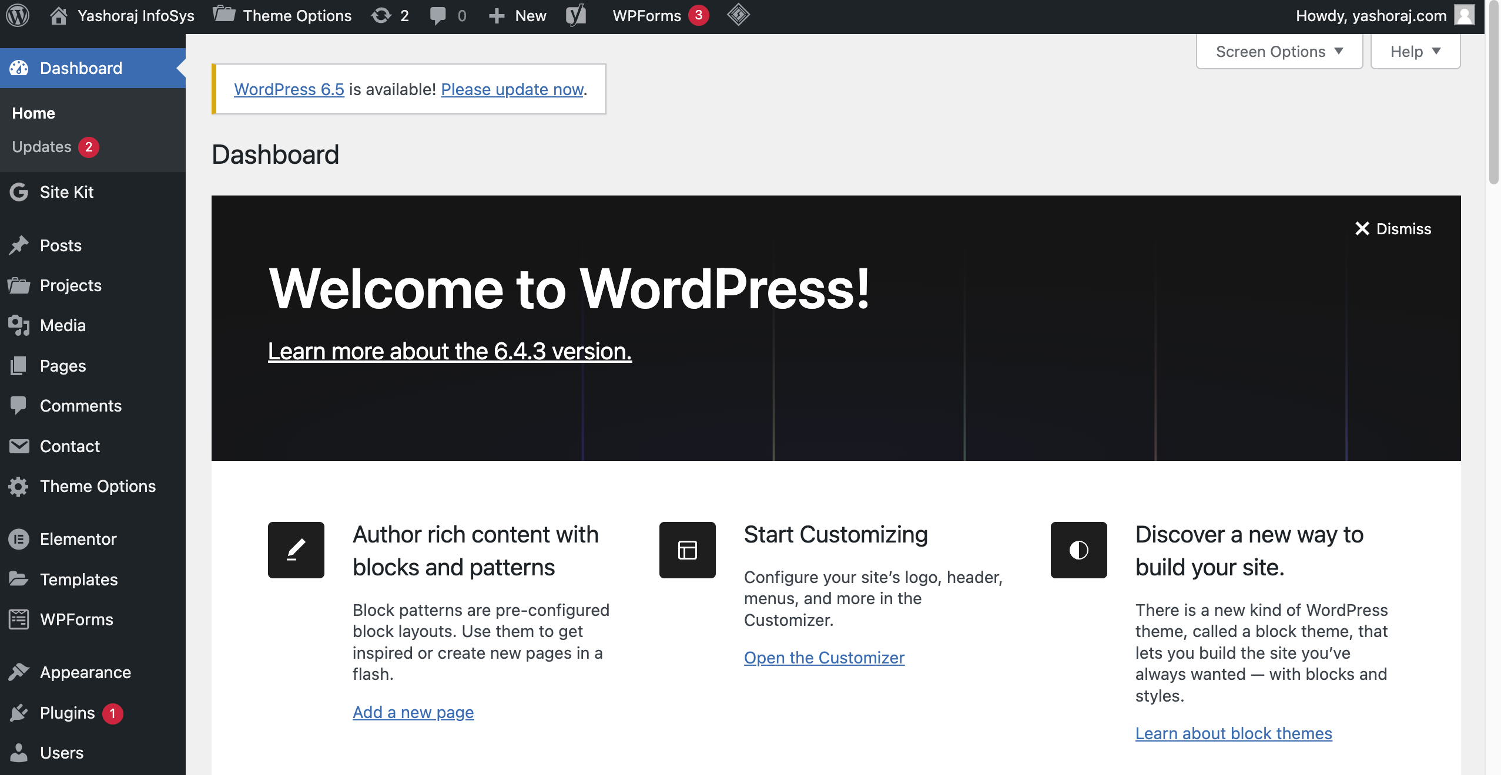The width and height of the screenshot is (1501, 775).
Task: Dismiss the Welcome to WordPress panel
Action: (x=1393, y=228)
